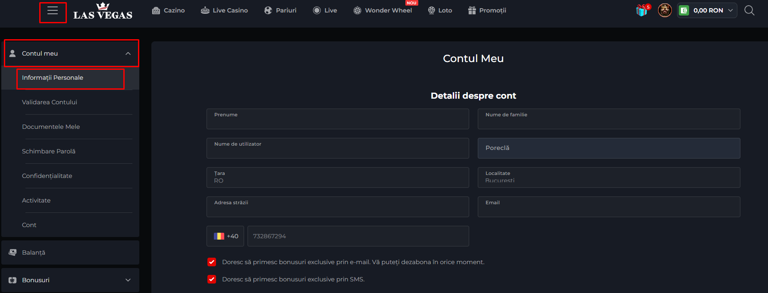Expand the Bonusuri sidebar section
The image size is (768, 293).
[x=128, y=280]
